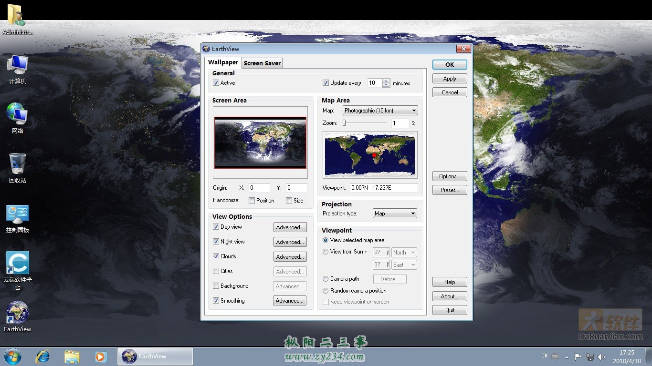The image size is (652, 366).
Task: Toggle the Smoothing checkbox
Action: coord(216,301)
